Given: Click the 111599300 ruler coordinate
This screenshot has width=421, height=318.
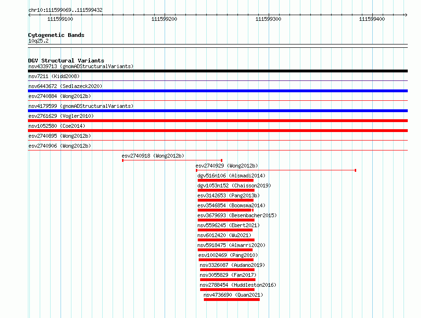Looking at the screenshot, I should pyautogui.click(x=268, y=19).
